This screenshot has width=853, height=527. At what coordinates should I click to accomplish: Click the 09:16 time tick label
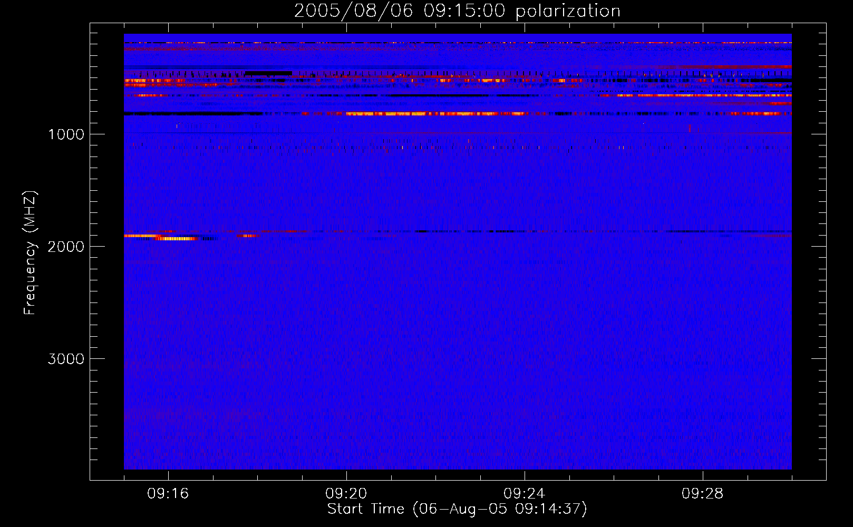[x=168, y=494]
